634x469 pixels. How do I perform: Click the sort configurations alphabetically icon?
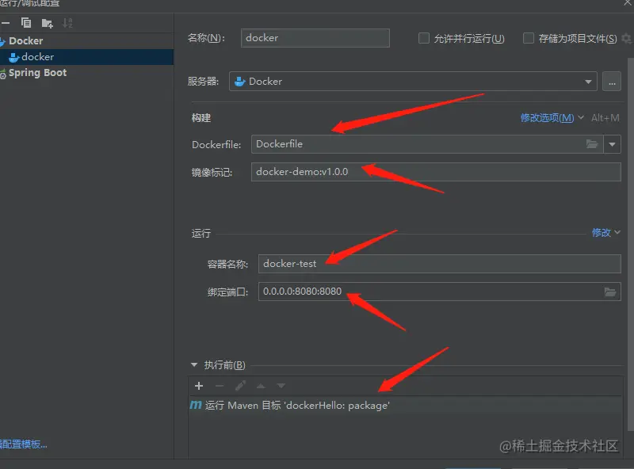[67, 23]
